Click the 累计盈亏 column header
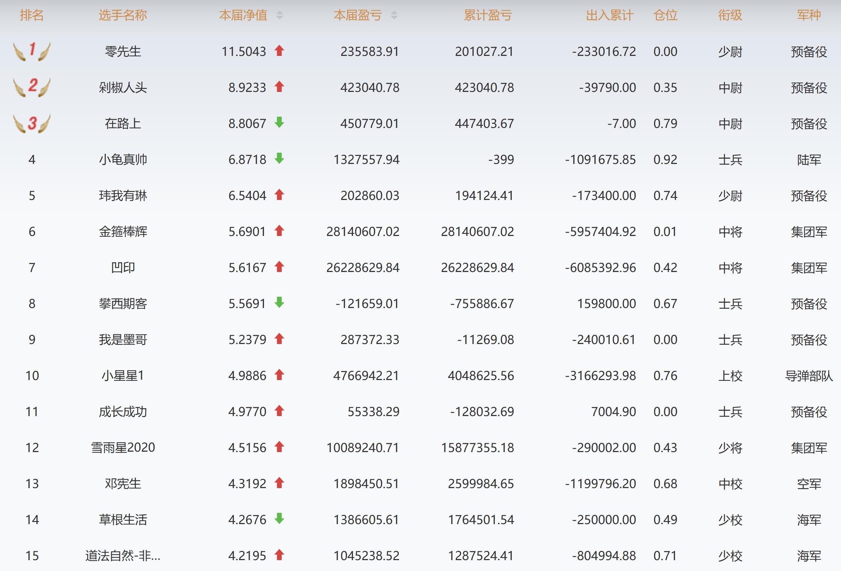The image size is (841, 571). coord(488,15)
